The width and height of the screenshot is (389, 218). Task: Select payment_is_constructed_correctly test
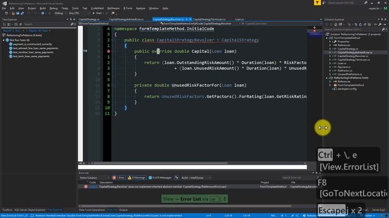[32, 44]
